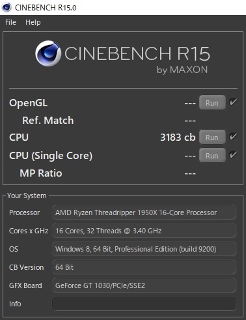Image resolution: width=246 pixels, height=320 pixels.
Task: Run the CPU Single Core test
Action: pos(212,156)
